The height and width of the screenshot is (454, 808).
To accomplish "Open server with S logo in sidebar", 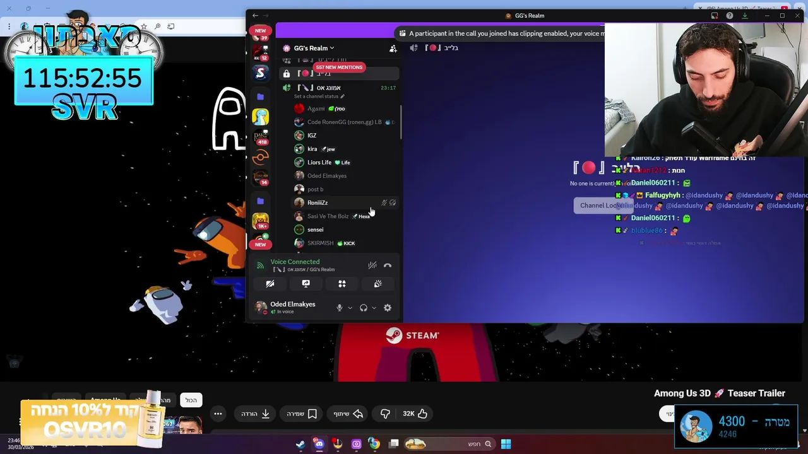I will point(261,73).
